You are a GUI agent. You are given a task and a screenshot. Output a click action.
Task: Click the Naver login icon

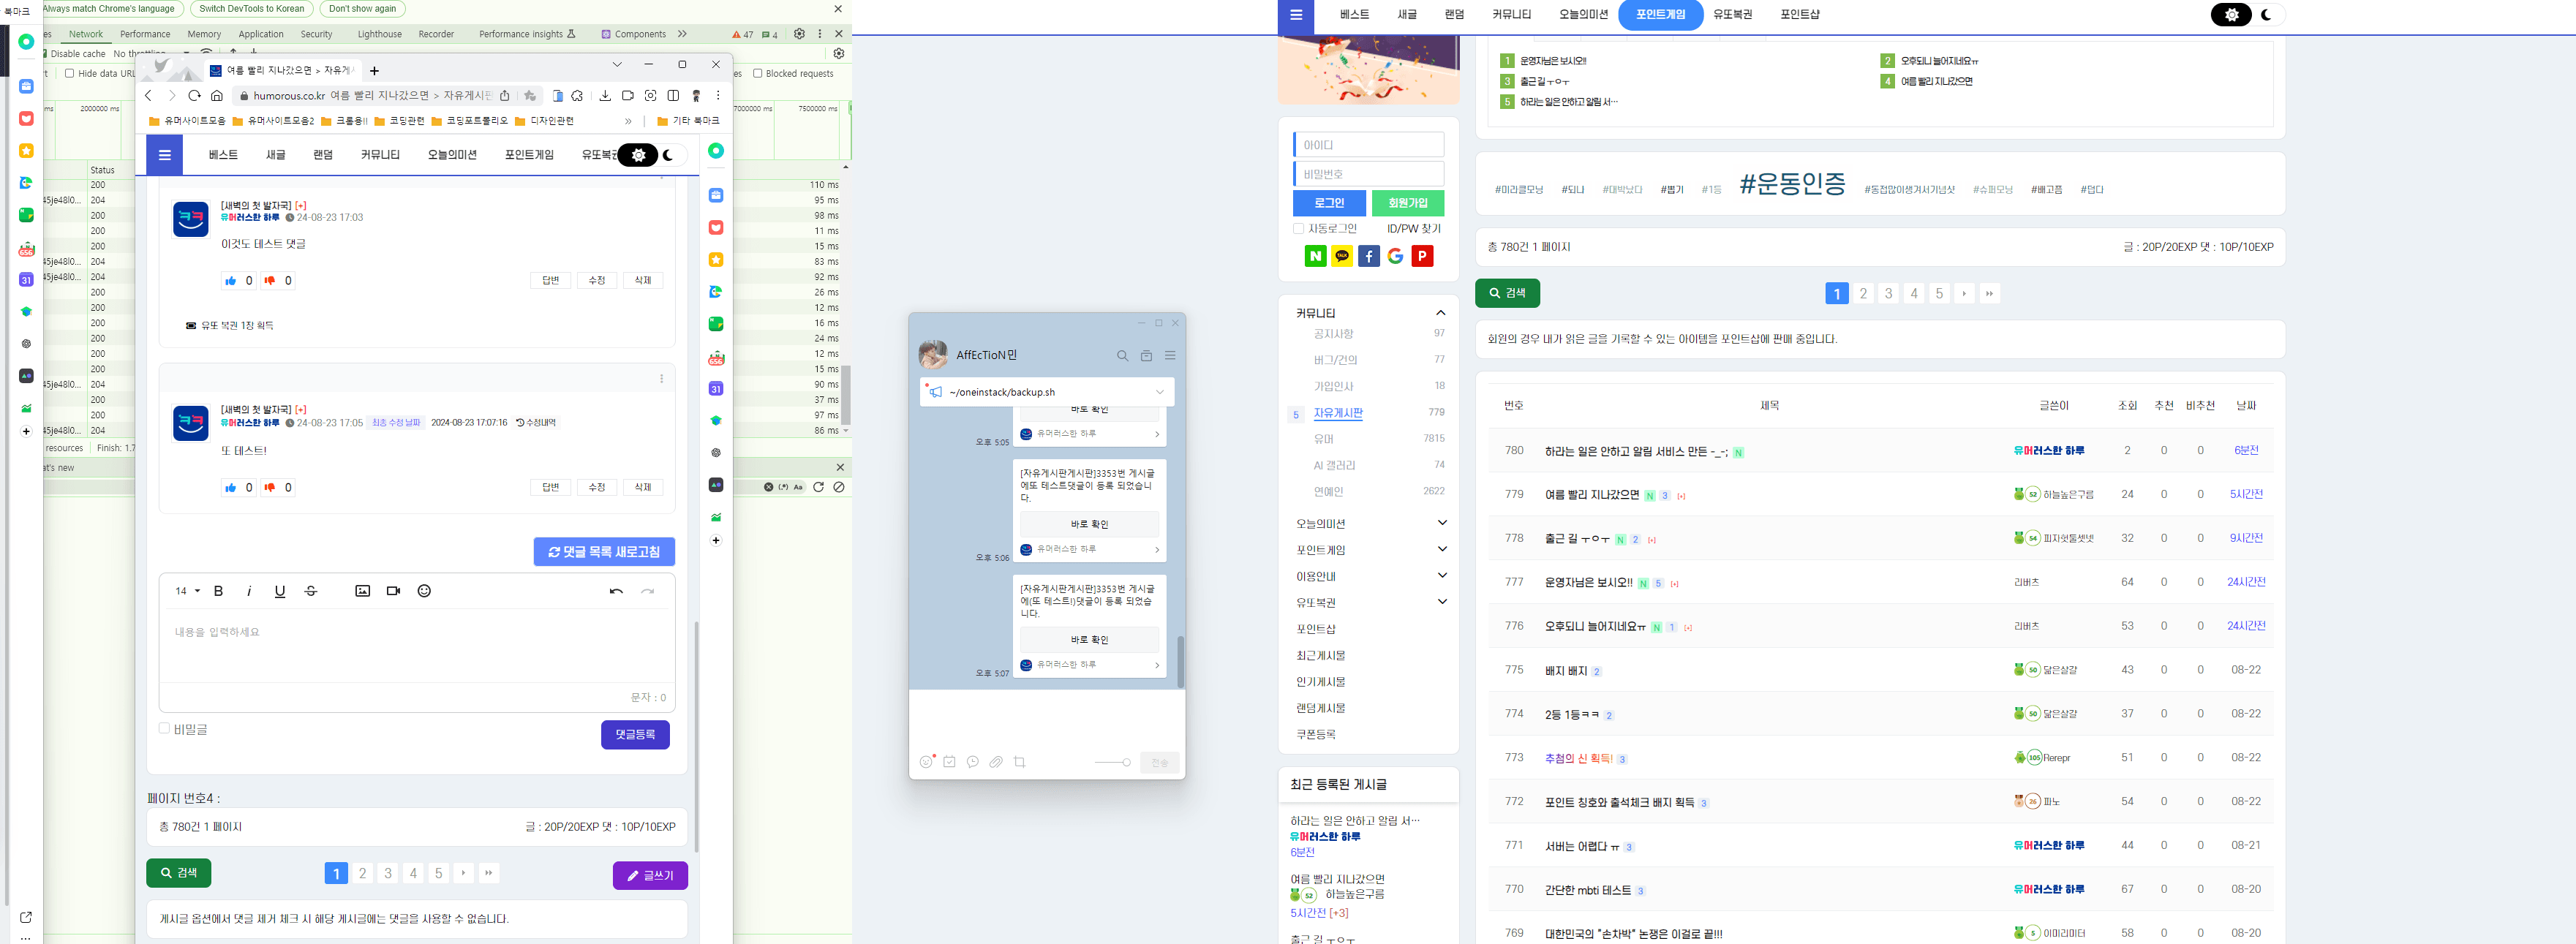[x=1315, y=257]
